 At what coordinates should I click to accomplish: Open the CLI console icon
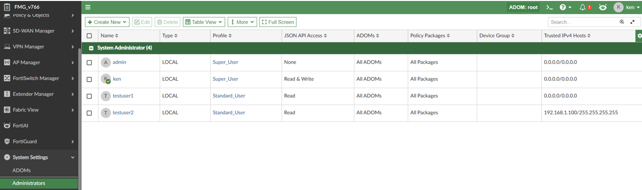tap(549, 7)
